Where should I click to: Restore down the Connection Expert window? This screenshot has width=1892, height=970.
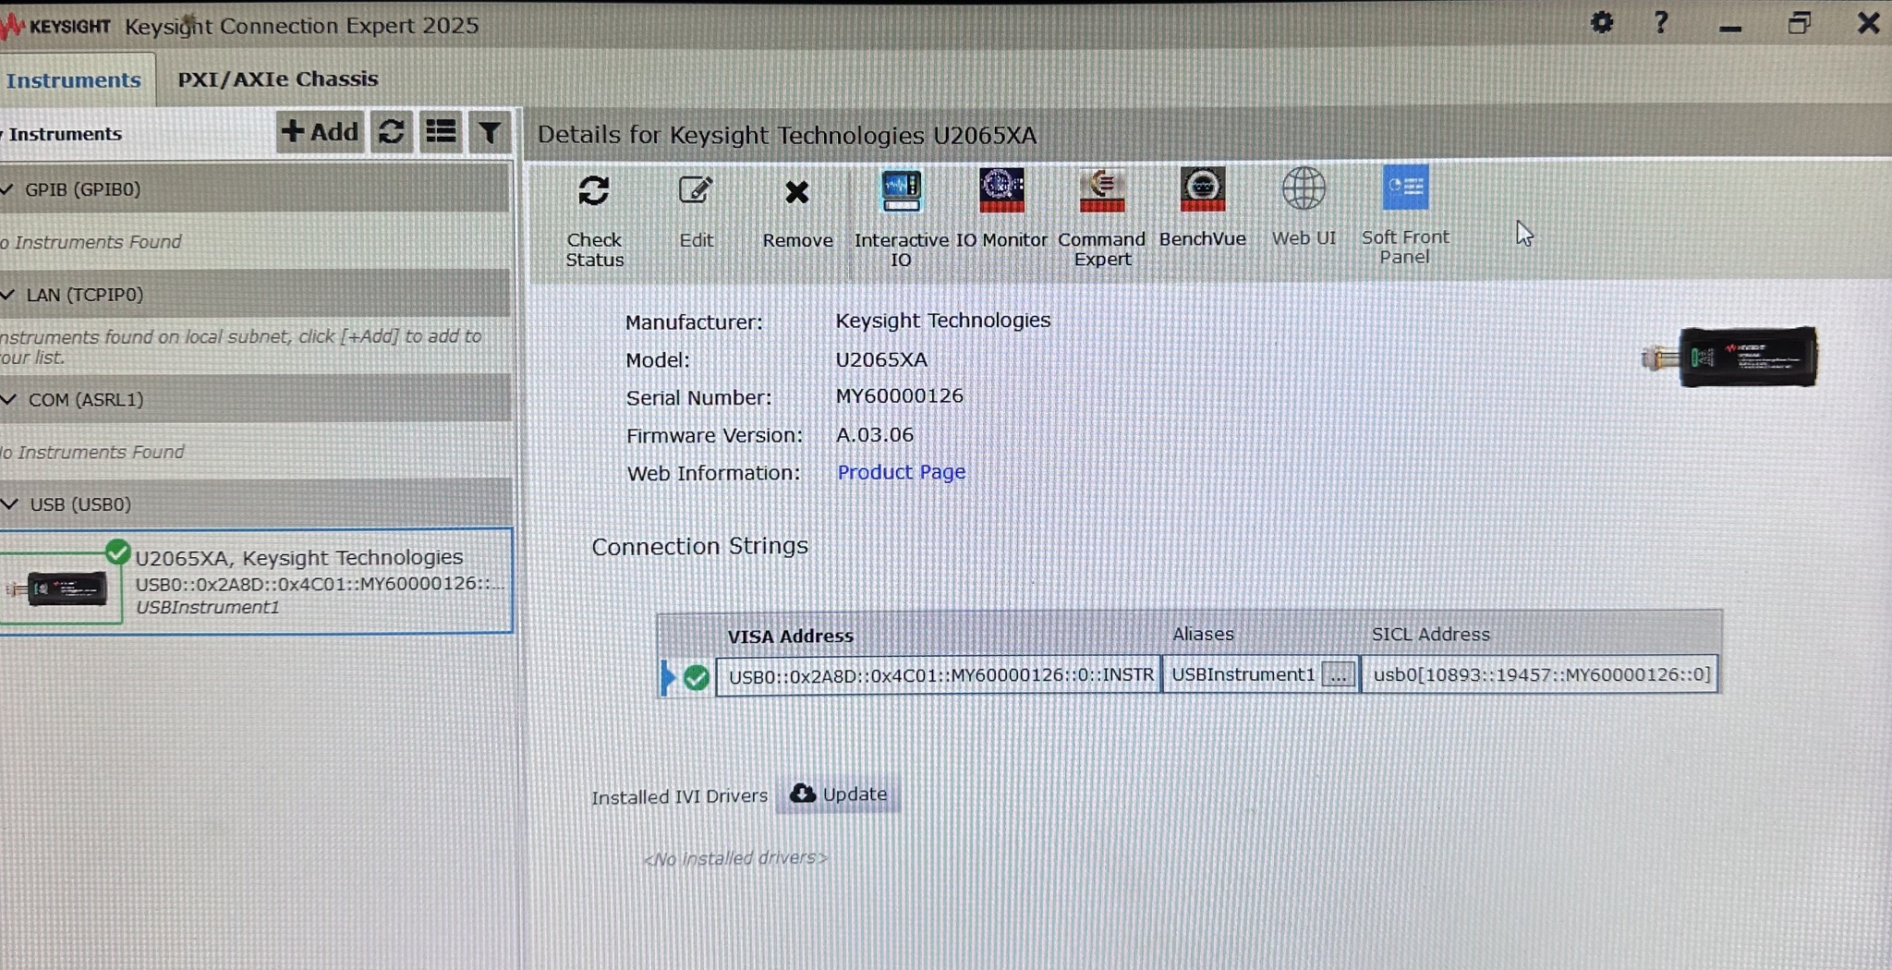pyautogui.click(x=1799, y=22)
